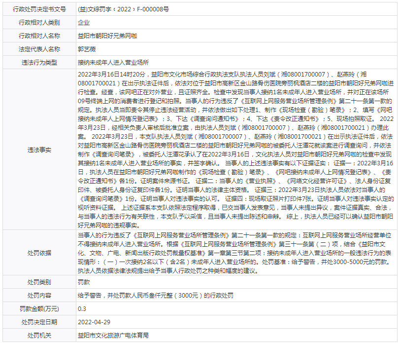Click the 处罚内容 label
Screen dimensions: 400x343
39,296
